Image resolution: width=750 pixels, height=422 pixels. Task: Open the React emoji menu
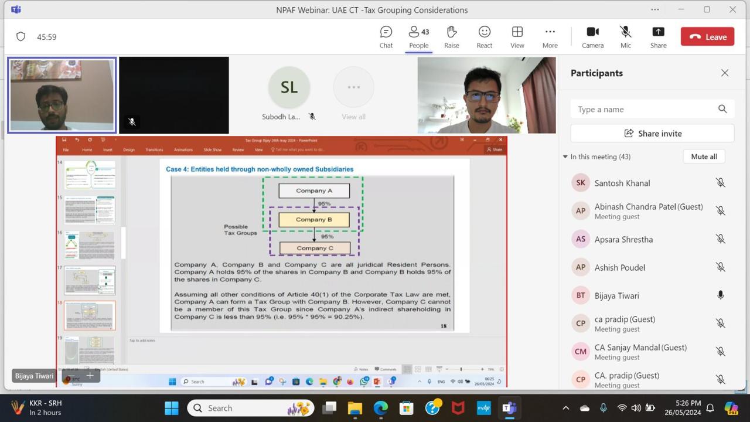click(484, 36)
